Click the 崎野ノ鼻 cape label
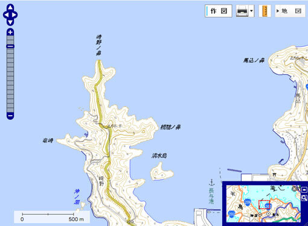Viewport: 308px width, 226px height. coord(98,45)
